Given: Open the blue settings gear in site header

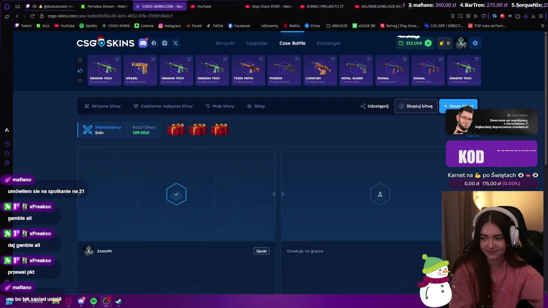Looking at the screenshot, I should 475,43.
